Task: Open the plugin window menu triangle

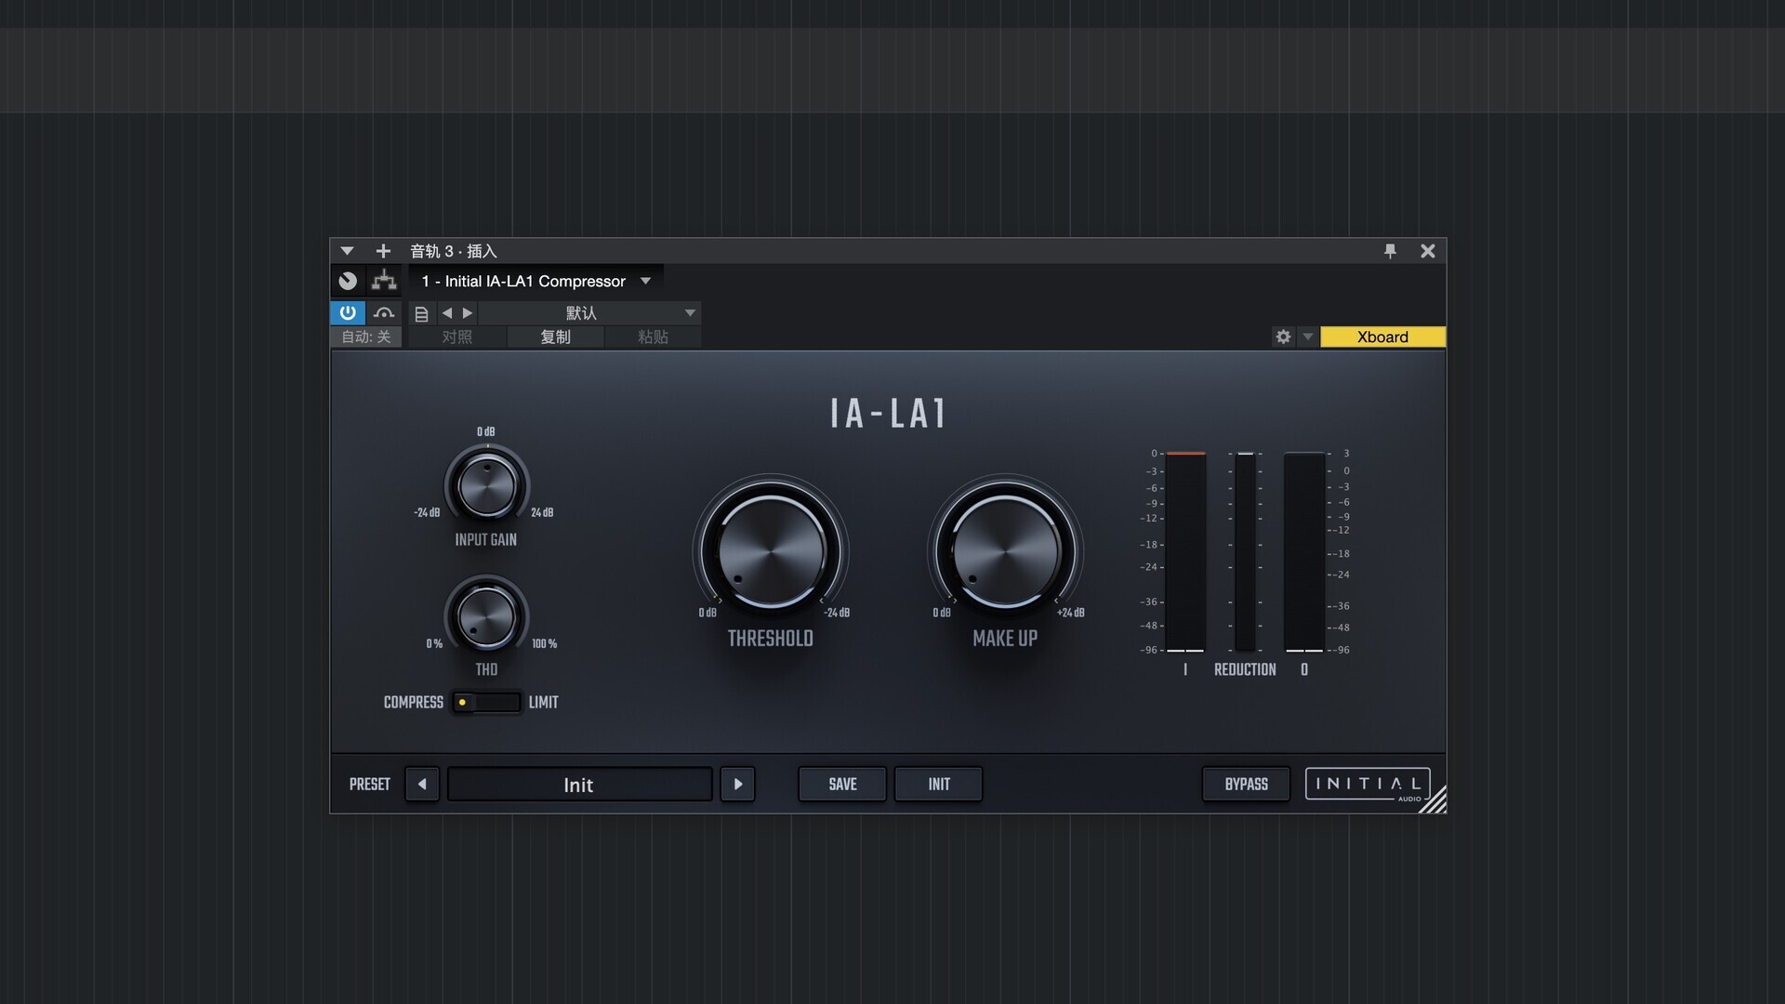Action: (x=347, y=251)
